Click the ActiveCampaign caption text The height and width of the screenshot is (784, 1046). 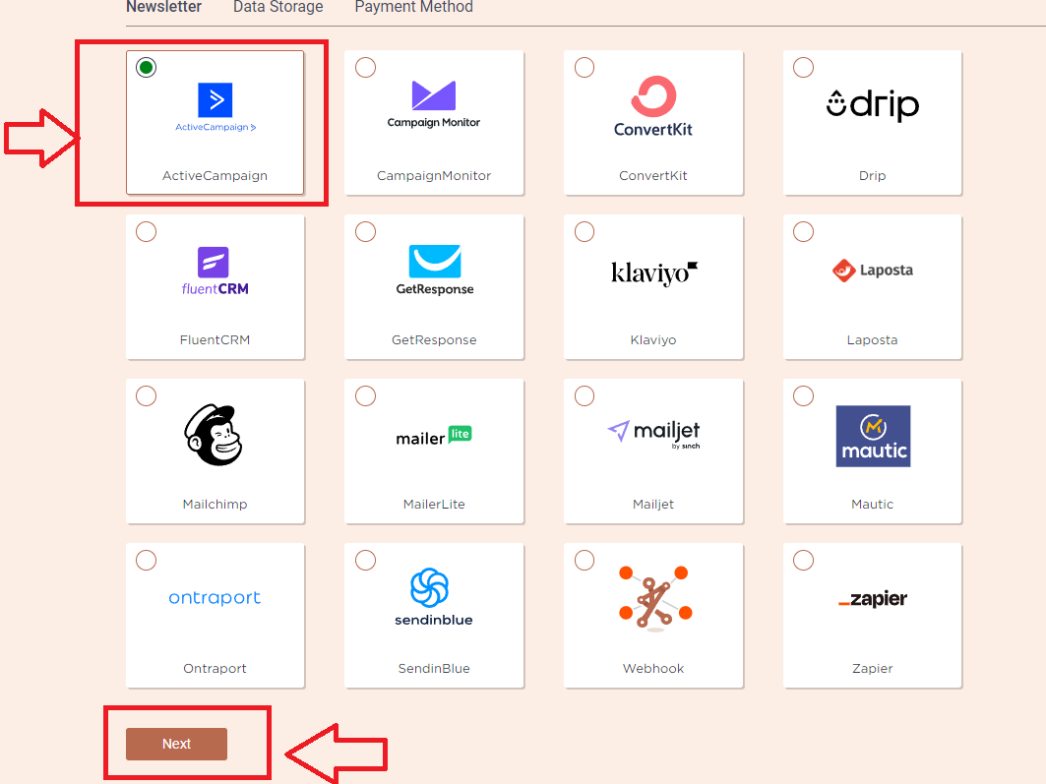point(215,175)
